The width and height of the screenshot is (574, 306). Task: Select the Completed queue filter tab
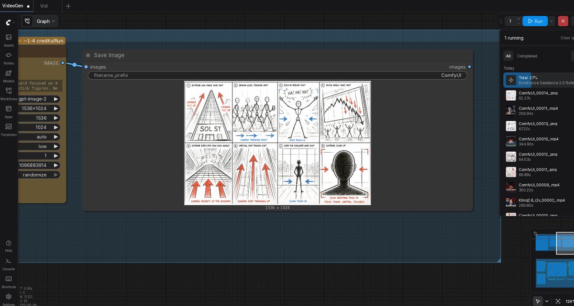coord(527,56)
